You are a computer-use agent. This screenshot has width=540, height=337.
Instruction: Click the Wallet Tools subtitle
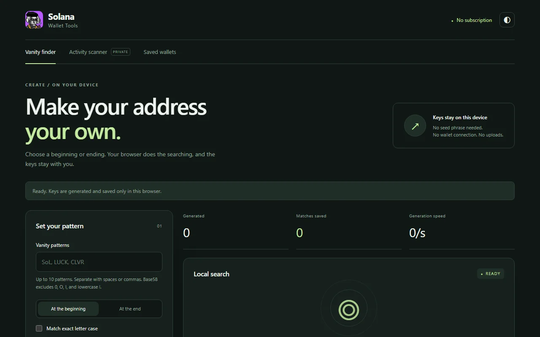coord(63,26)
